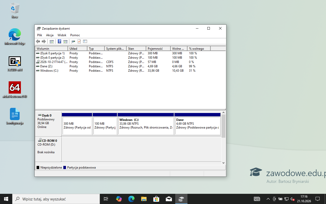The image size is (326, 204).
Task: Select the CD-ROM 0 label panel
Action: [x=48, y=149]
